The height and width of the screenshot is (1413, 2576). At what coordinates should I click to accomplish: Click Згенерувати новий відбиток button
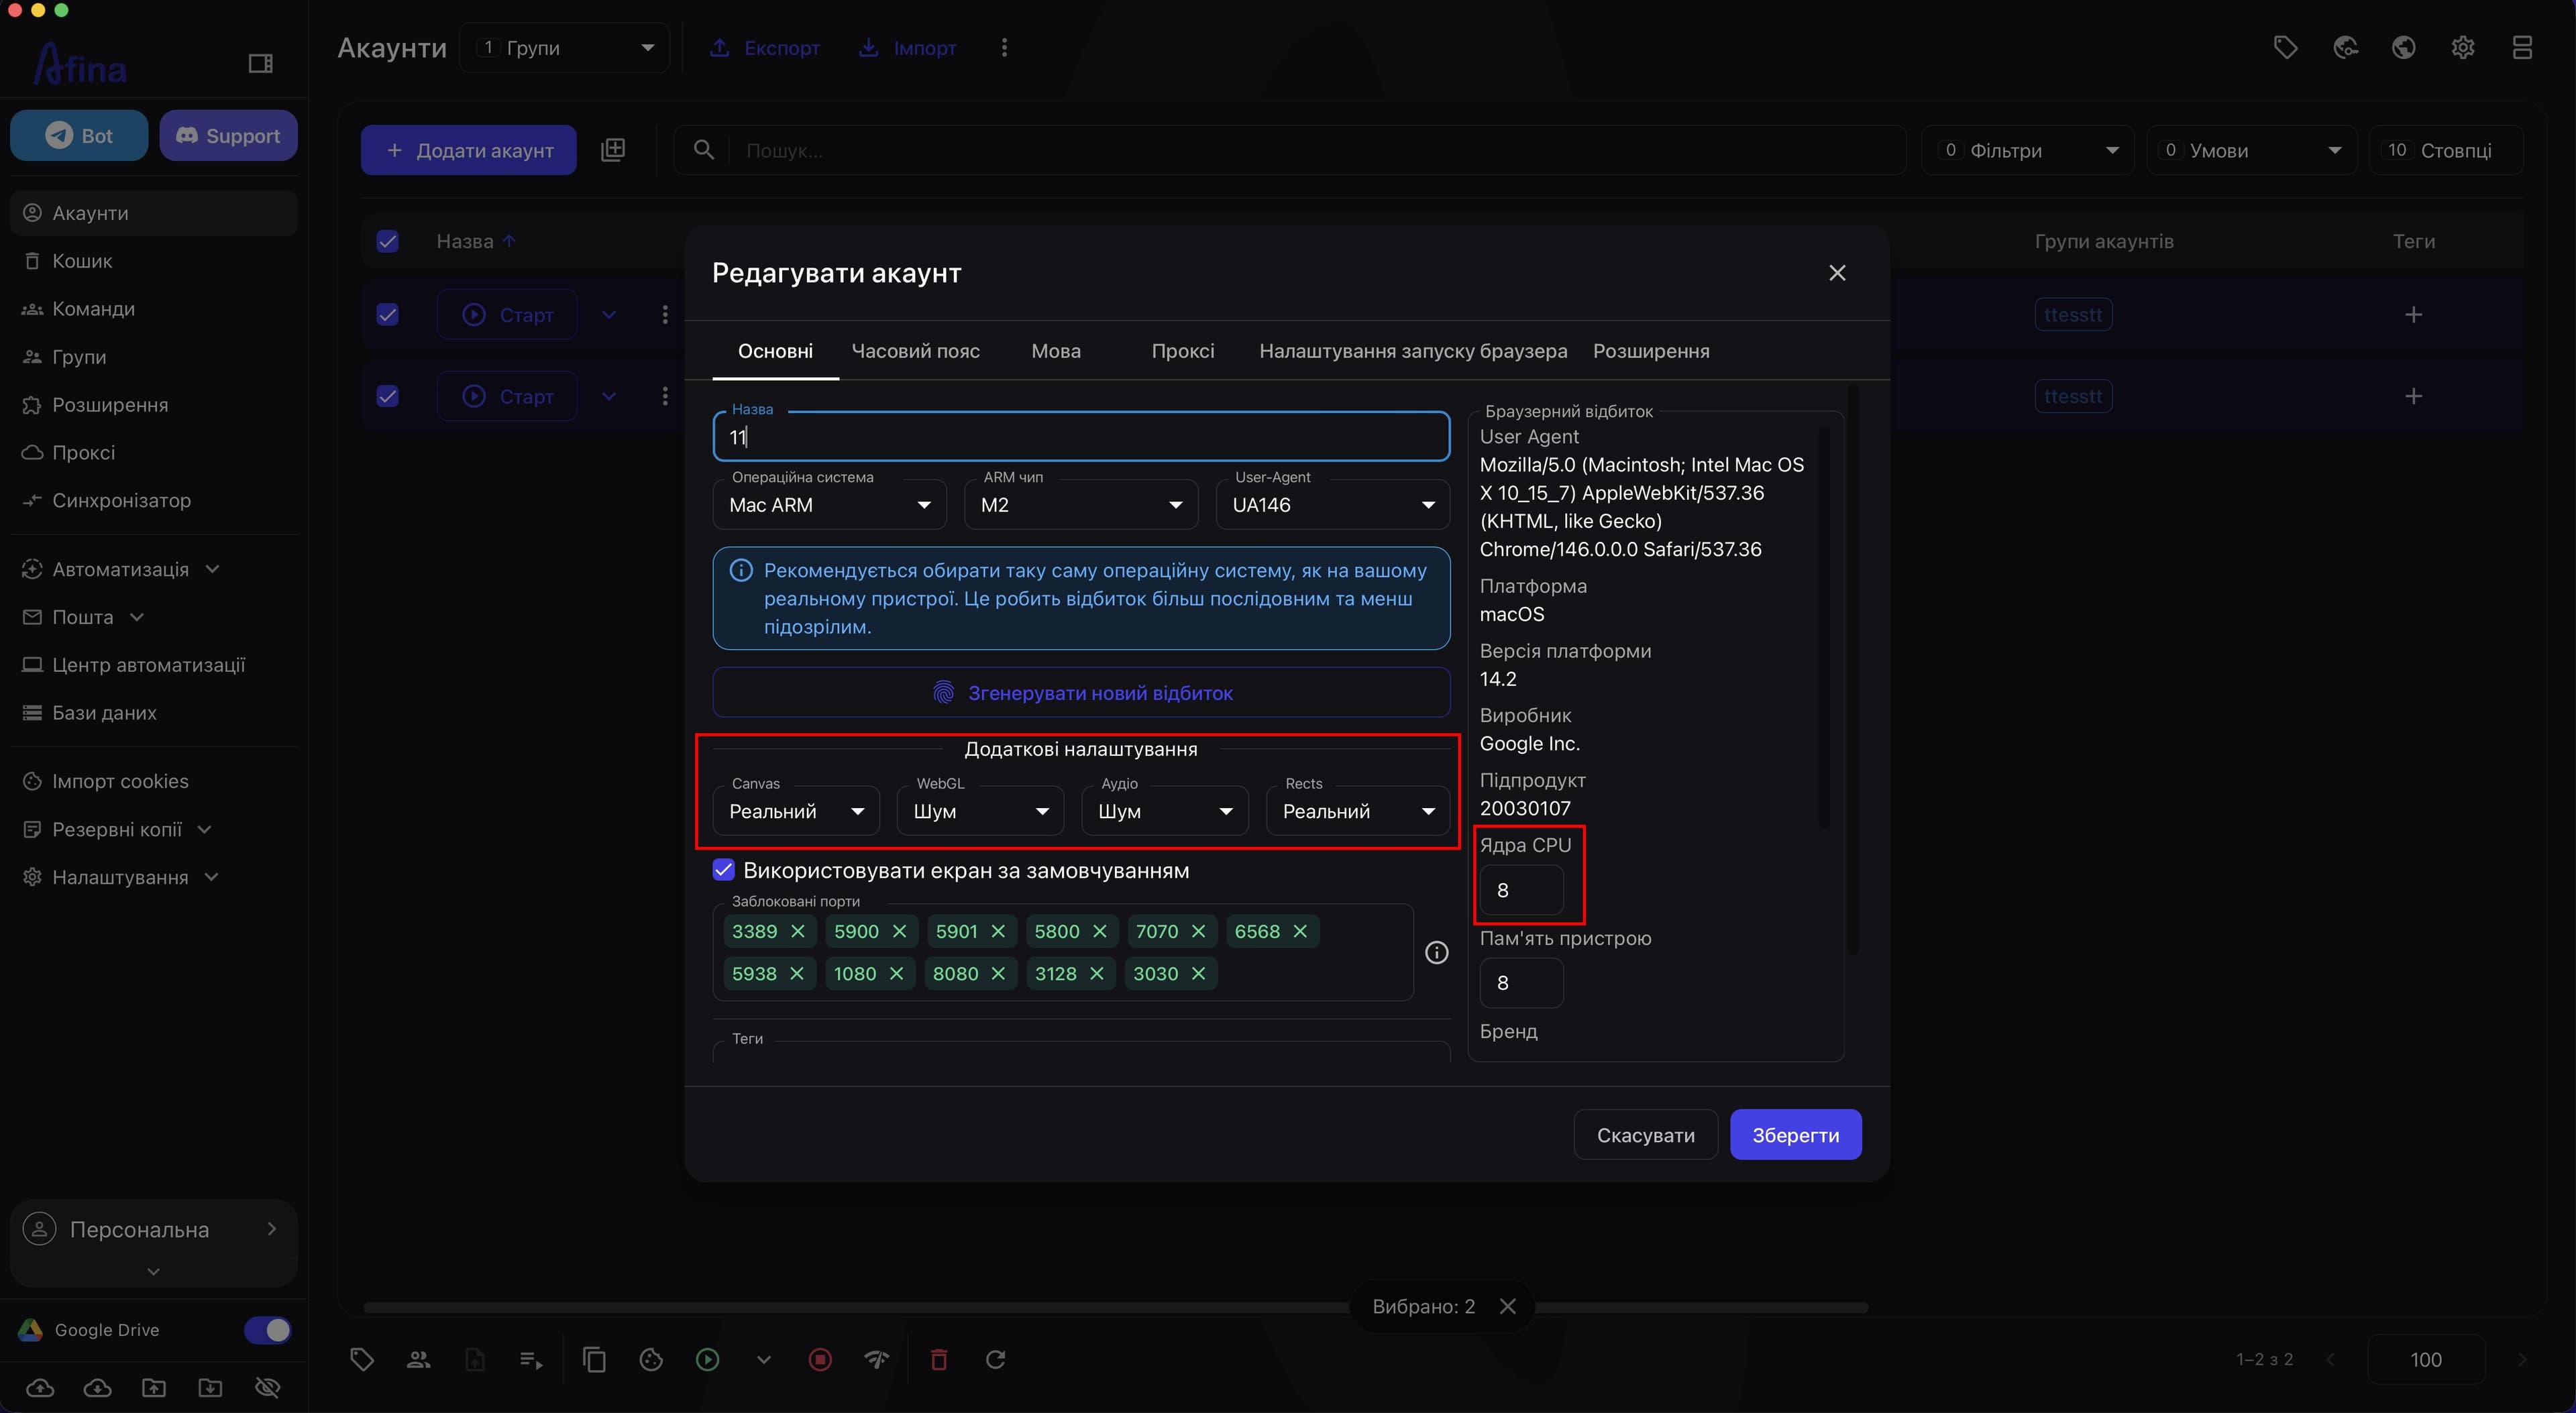(x=1081, y=693)
